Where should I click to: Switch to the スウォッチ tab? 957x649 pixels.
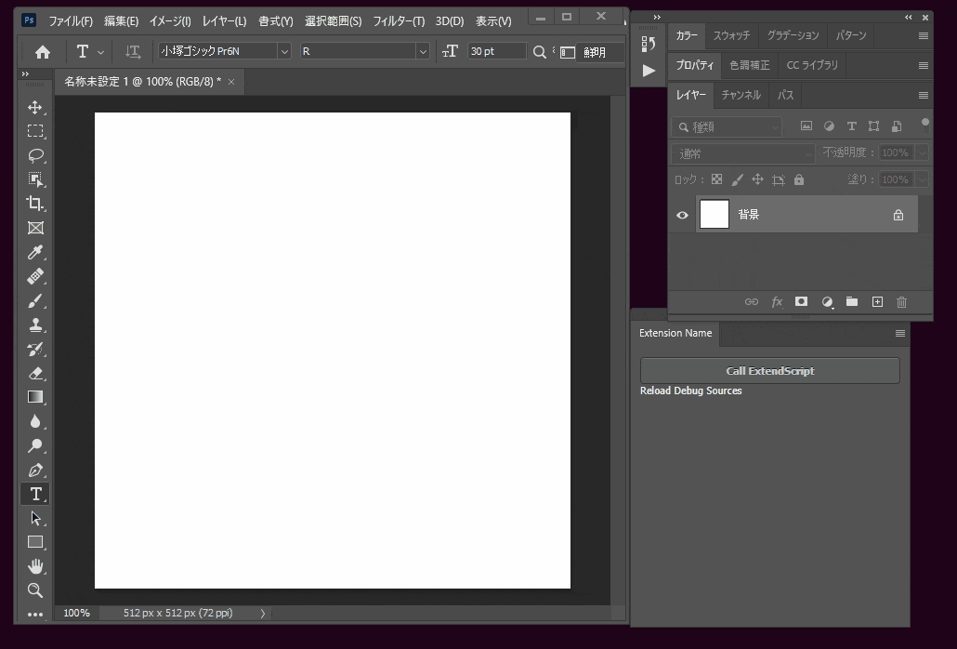731,35
